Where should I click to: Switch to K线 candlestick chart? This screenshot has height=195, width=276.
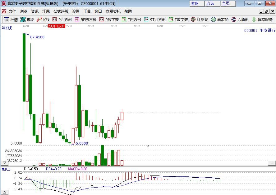43,19
